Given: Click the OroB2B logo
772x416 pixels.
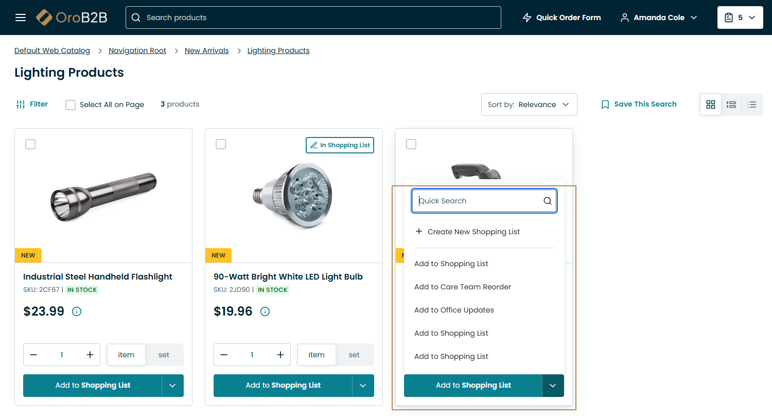Looking at the screenshot, I should pos(72,18).
